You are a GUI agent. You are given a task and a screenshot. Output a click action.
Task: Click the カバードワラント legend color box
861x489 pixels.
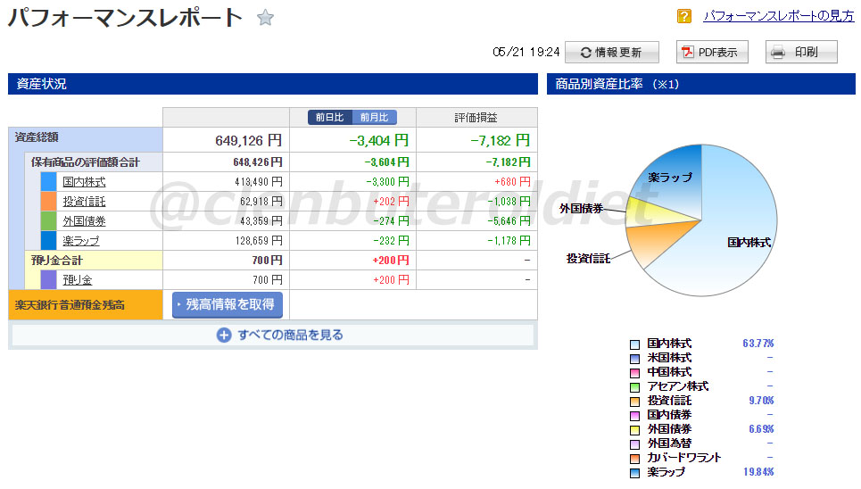click(x=634, y=459)
